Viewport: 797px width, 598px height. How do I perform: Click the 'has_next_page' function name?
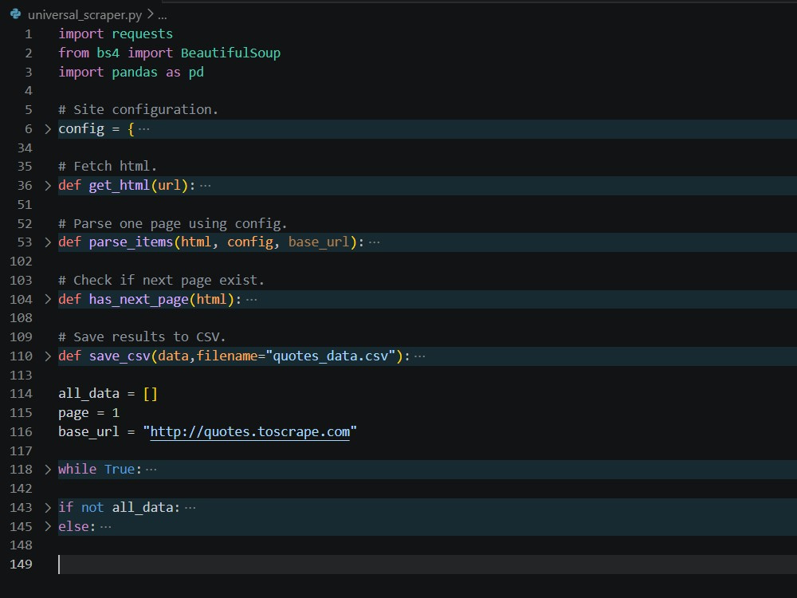pyautogui.click(x=138, y=299)
